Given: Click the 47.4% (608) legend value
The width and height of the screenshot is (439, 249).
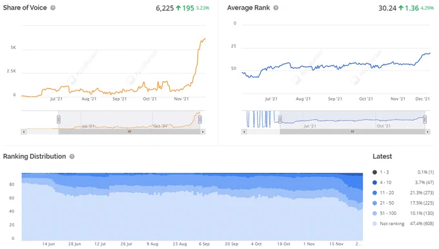Looking at the screenshot, I should pos(422,224).
